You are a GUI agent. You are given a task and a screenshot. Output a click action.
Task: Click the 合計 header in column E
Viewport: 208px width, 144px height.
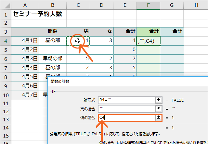click(125, 32)
